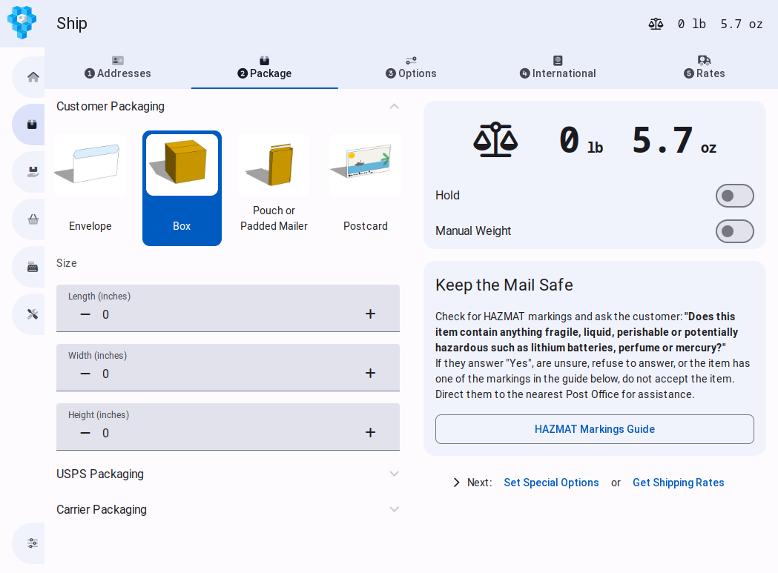The width and height of the screenshot is (778, 573).
Task: Toggle the Hold switch
Action: [x=734, y=196]
